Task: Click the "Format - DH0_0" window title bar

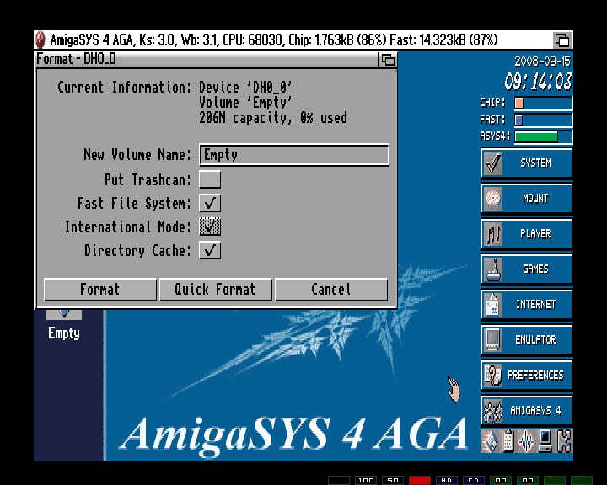Action: tap(206, 59)
